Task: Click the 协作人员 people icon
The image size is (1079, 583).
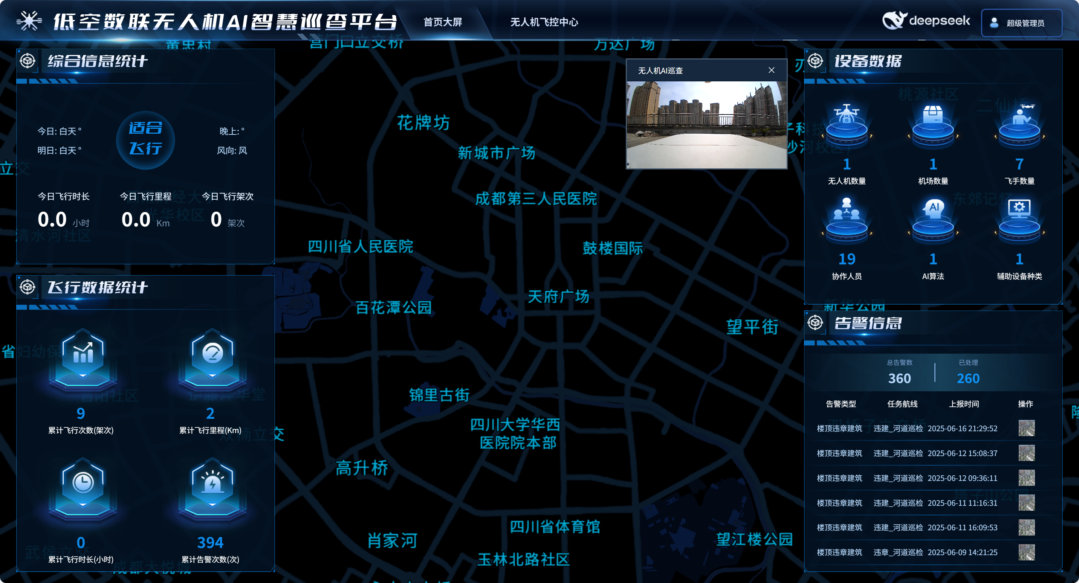Action: 847,220
